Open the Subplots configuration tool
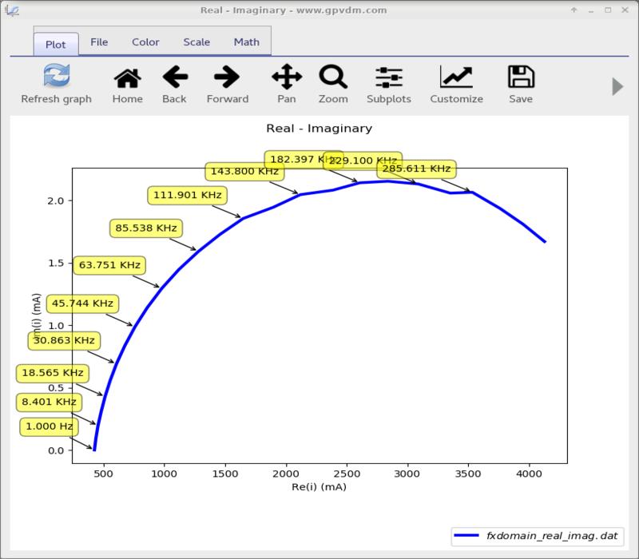 pos(388,78)
